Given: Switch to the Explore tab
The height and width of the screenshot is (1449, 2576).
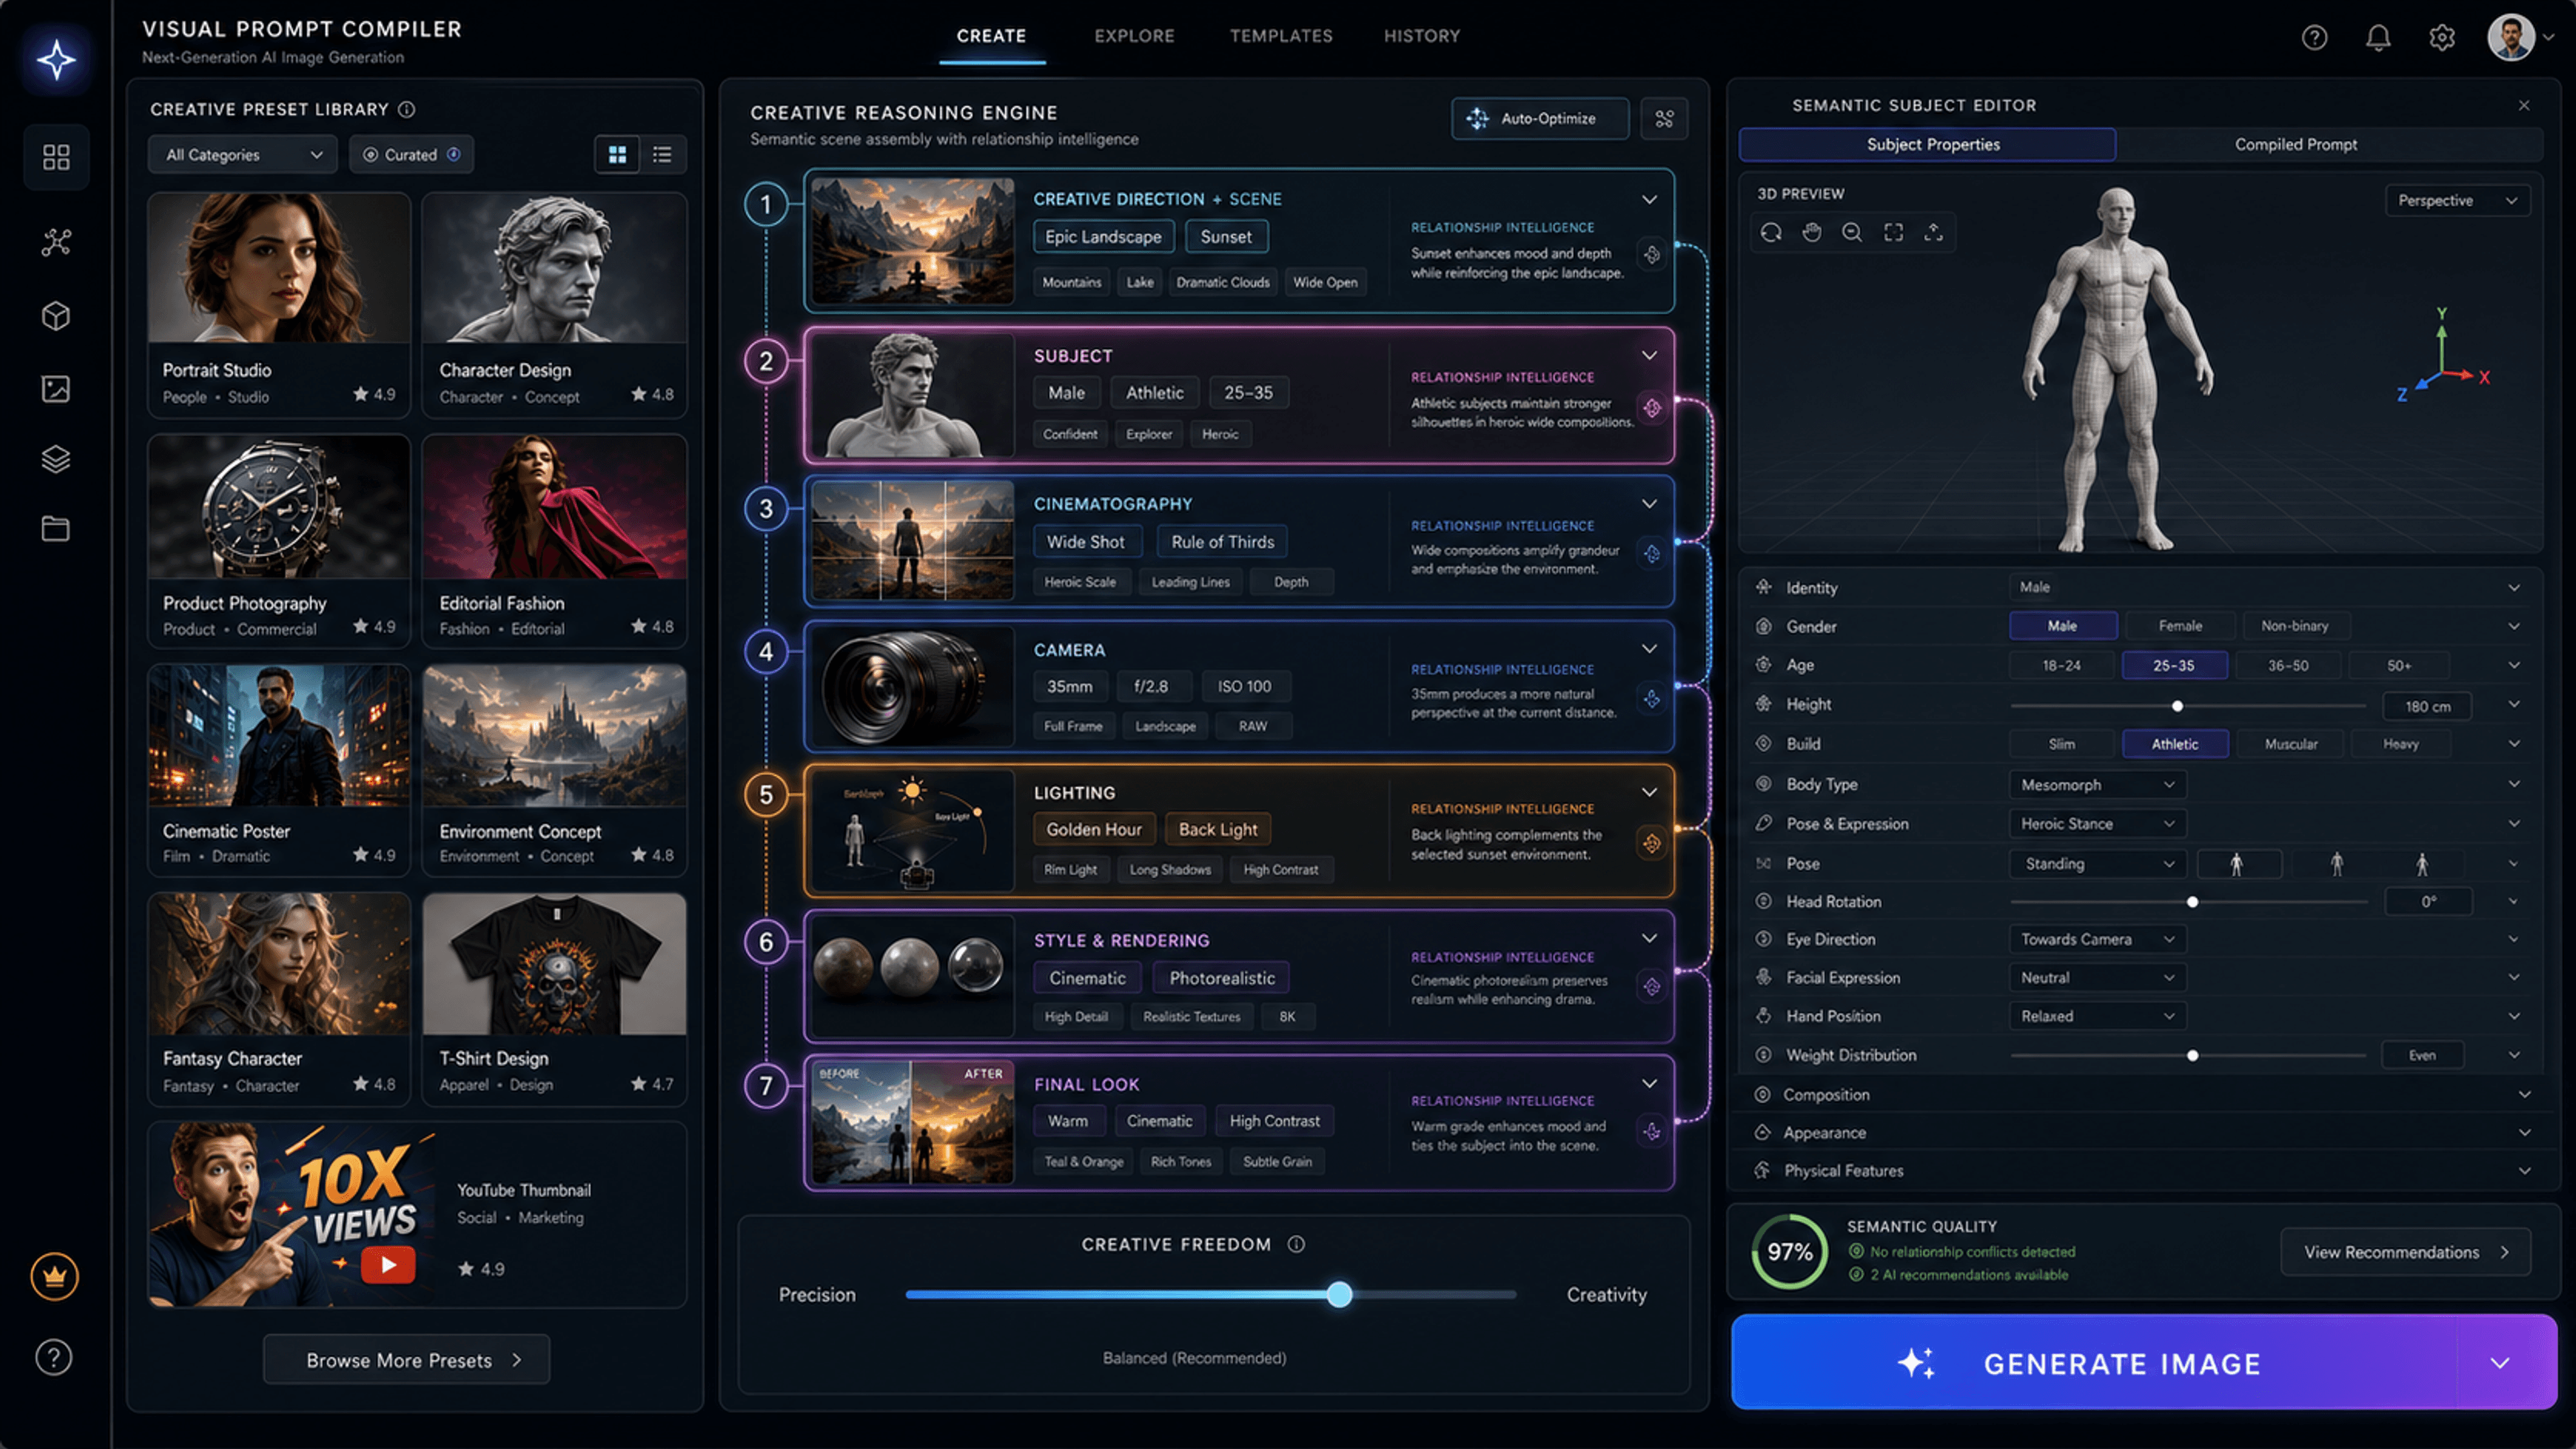Looking at the screenshot, I should [1134, 36].
